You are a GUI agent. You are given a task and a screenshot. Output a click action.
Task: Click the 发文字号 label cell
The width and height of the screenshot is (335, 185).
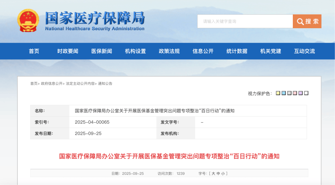pos(176,122)
